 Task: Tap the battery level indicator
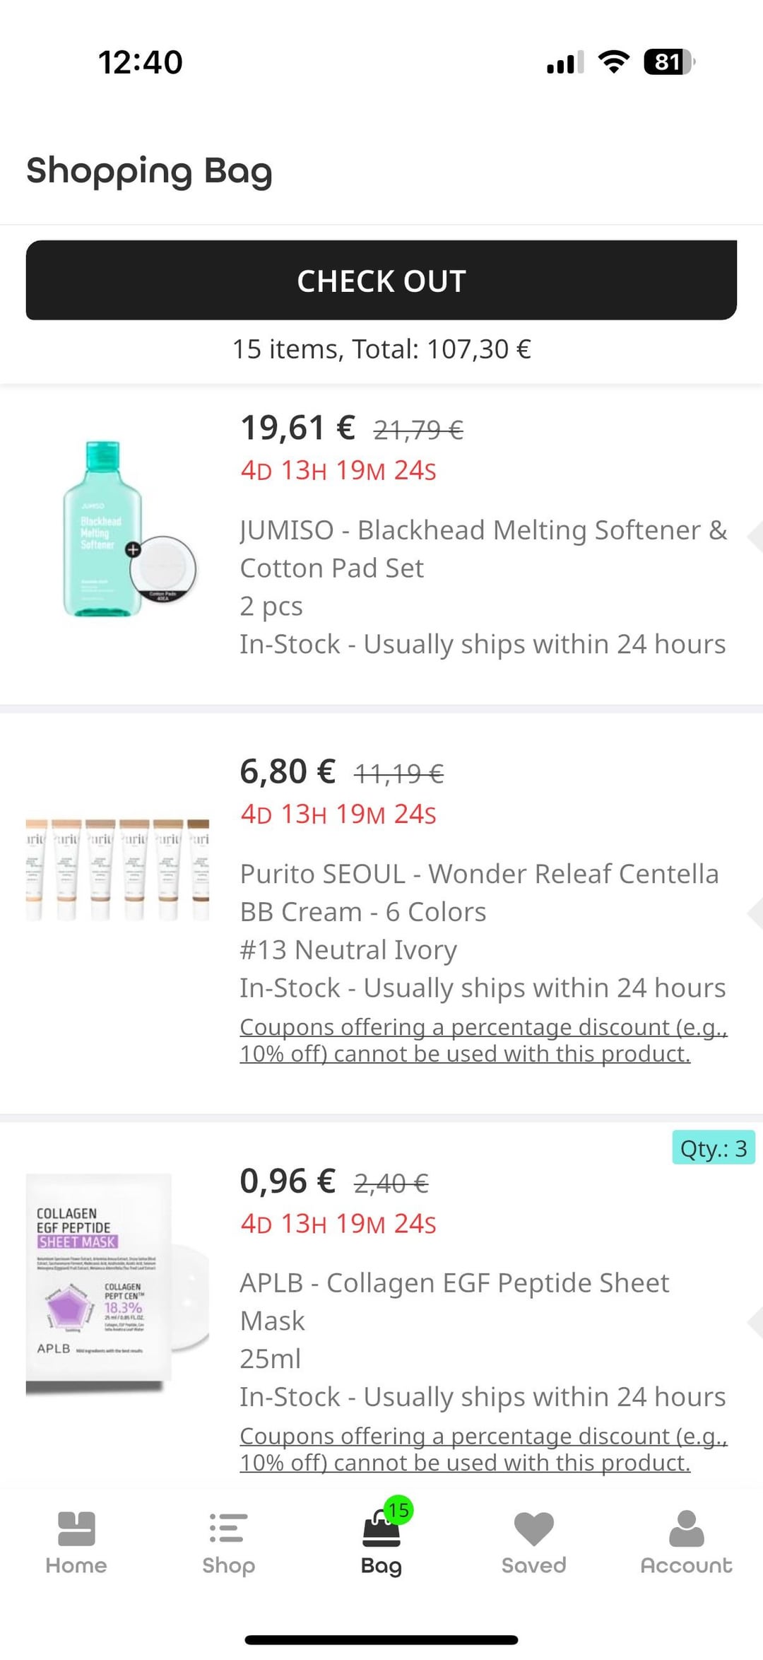pyautogui.click(x=668, y=62)
